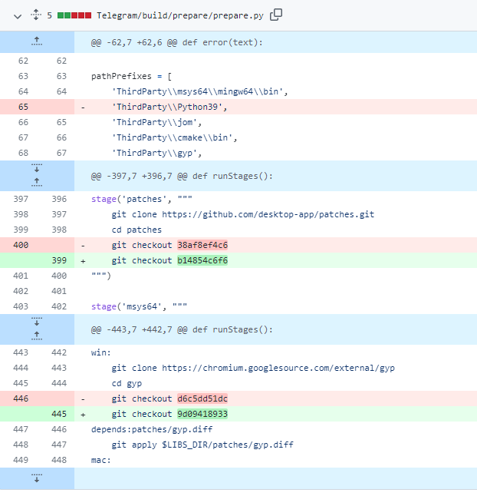Image resolution: width=477 pixels, height=496 pixels.
Task: Click the msys64\\mingw64\\bin path line
Action: point(199,91)
